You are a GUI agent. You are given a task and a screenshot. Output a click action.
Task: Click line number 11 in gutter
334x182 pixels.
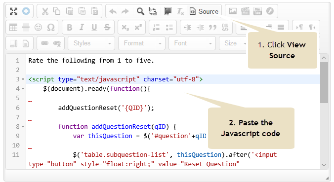pos(16,155)
